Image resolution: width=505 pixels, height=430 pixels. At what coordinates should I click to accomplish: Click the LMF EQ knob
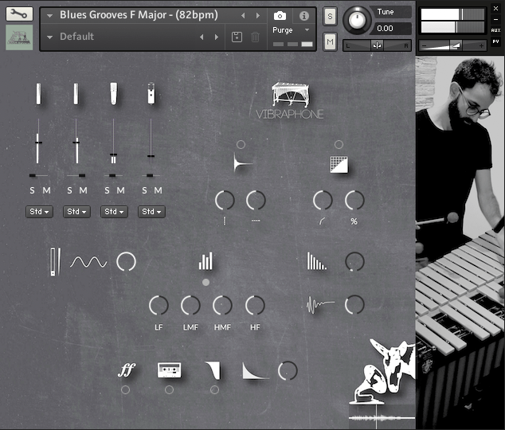190,305
